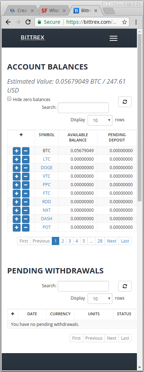Image resolution: width=144 pixels, height=372 pixels.
Task: Reload the page using the browser refresh icon
Action: (x=28, y=22)
